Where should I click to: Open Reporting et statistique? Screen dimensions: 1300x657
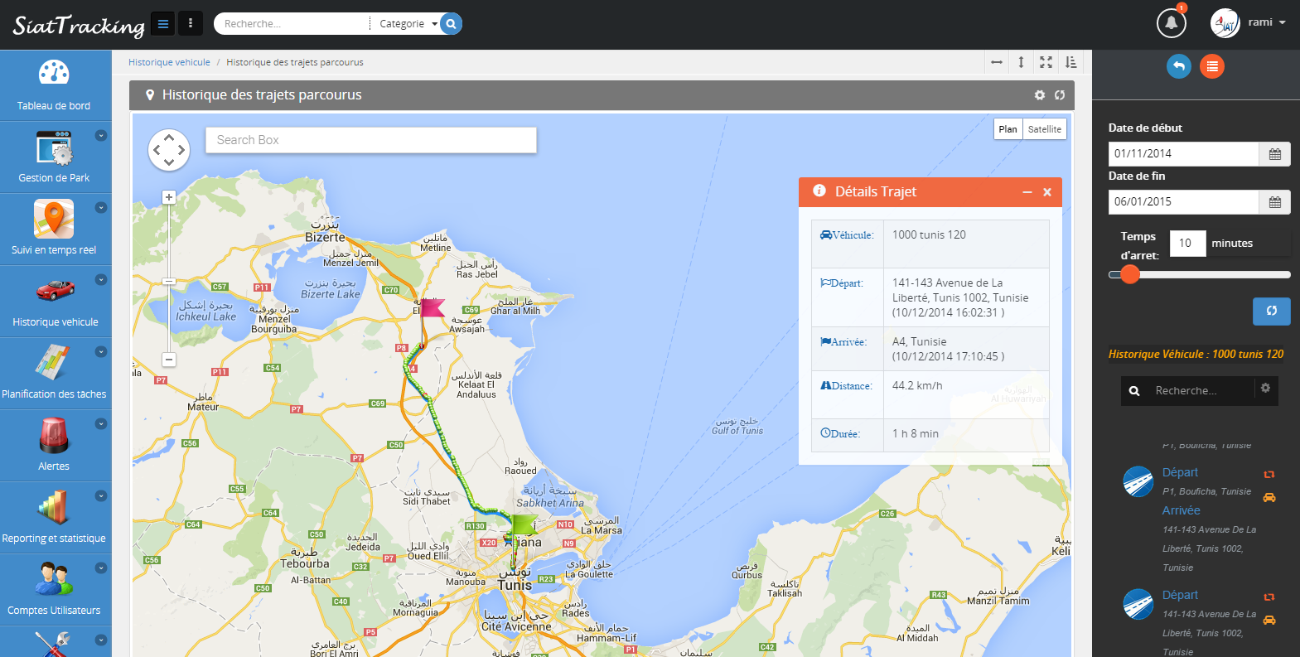point(54,518)
